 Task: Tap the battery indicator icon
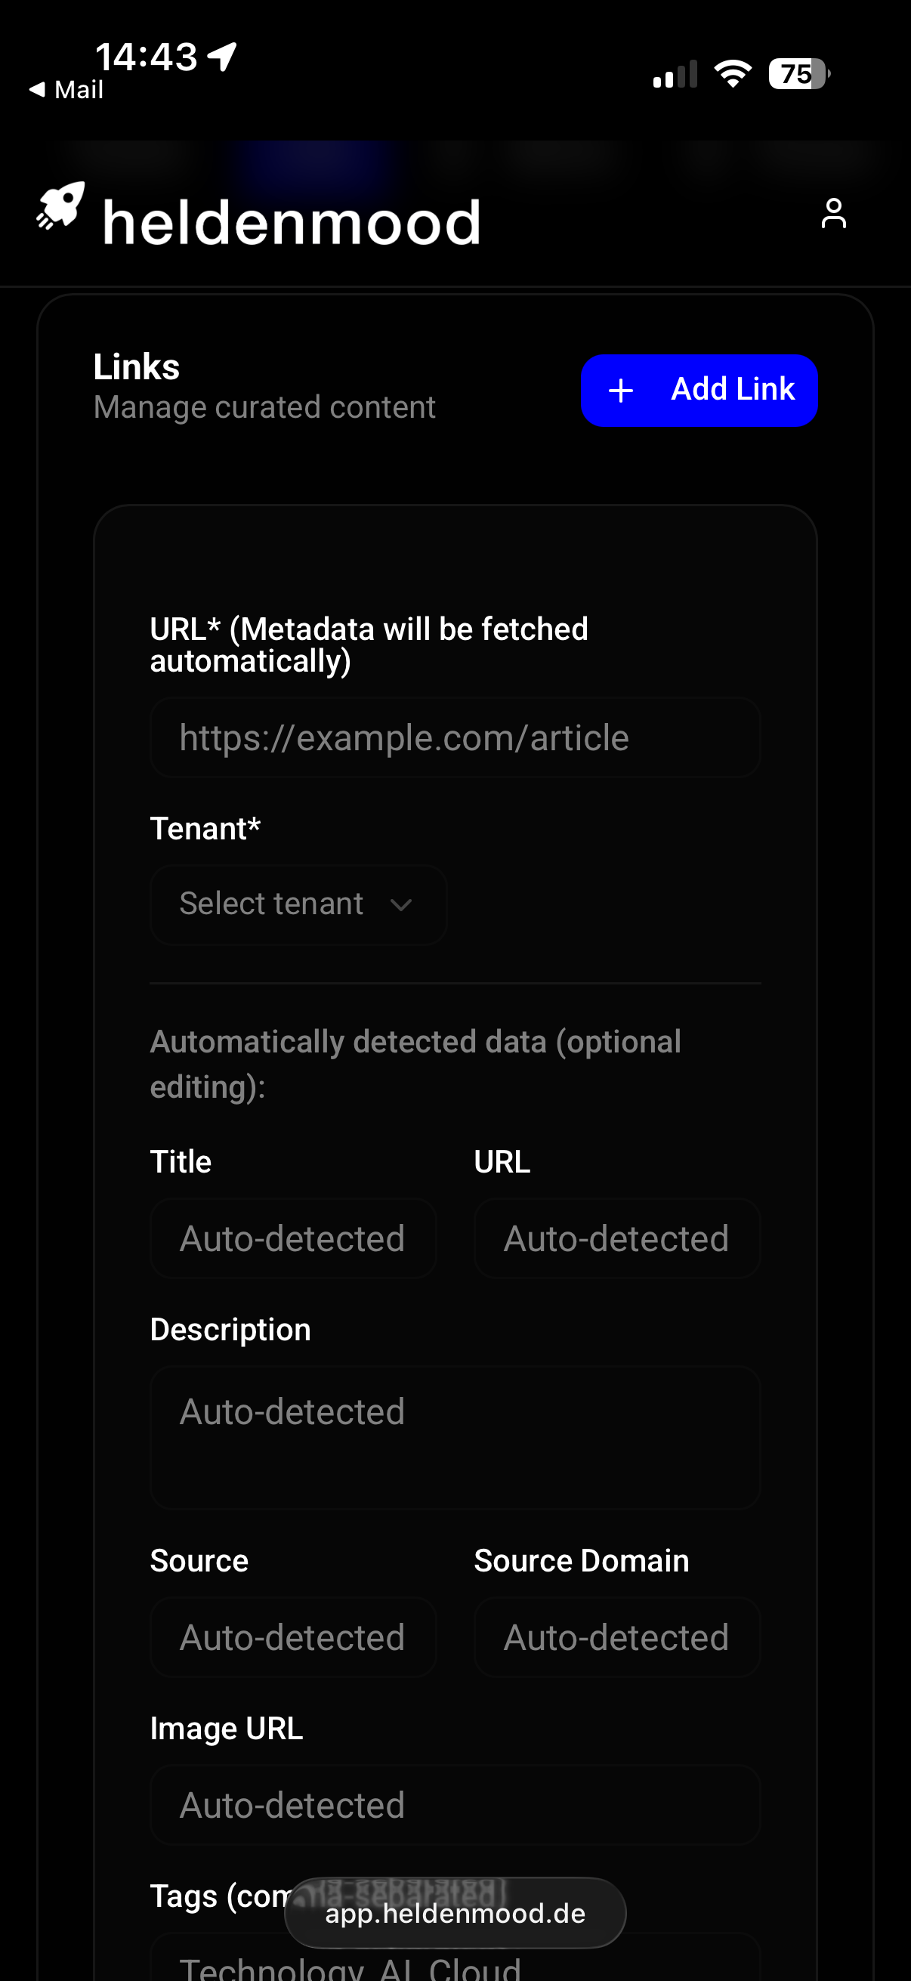[x=798, y=74]
